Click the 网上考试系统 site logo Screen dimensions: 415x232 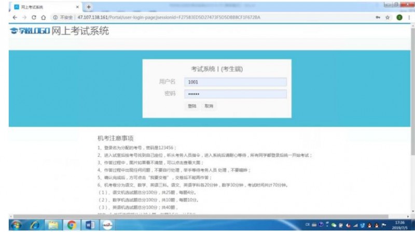click(60, 31)
